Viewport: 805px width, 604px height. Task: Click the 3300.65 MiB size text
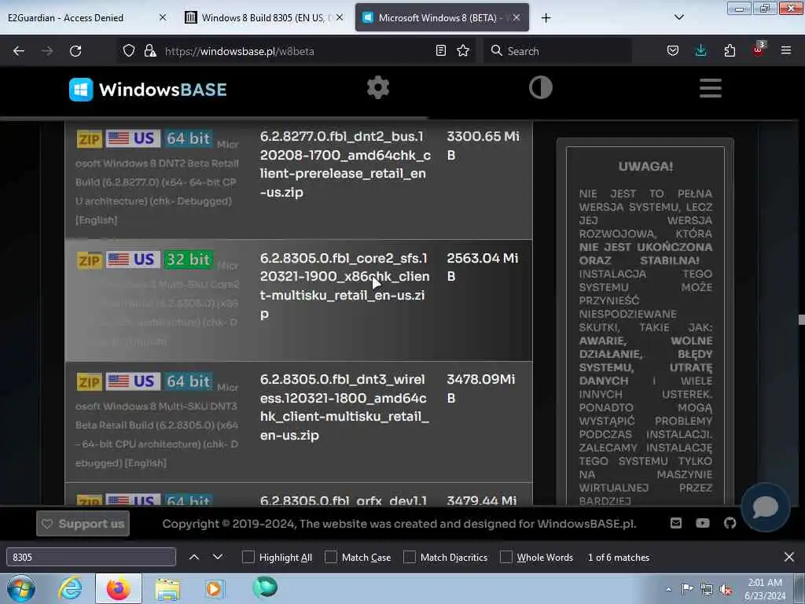click(483, 145)
